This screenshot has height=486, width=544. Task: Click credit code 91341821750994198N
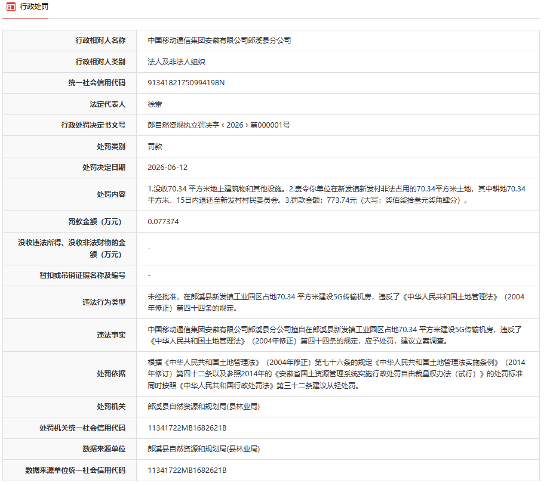point(186,83)
